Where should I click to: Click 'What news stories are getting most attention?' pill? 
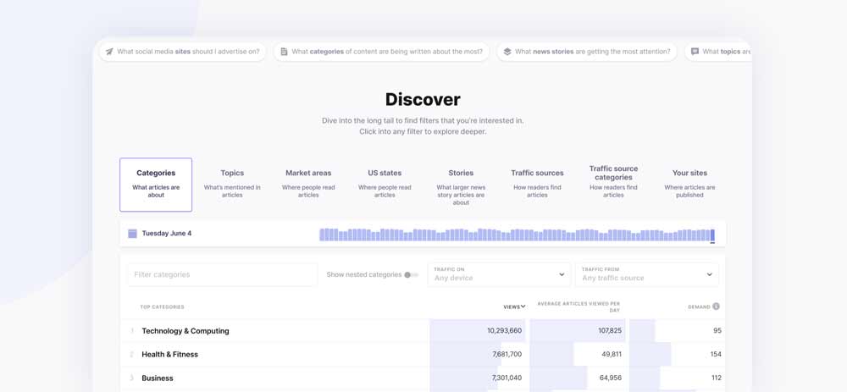coord(587,52)
